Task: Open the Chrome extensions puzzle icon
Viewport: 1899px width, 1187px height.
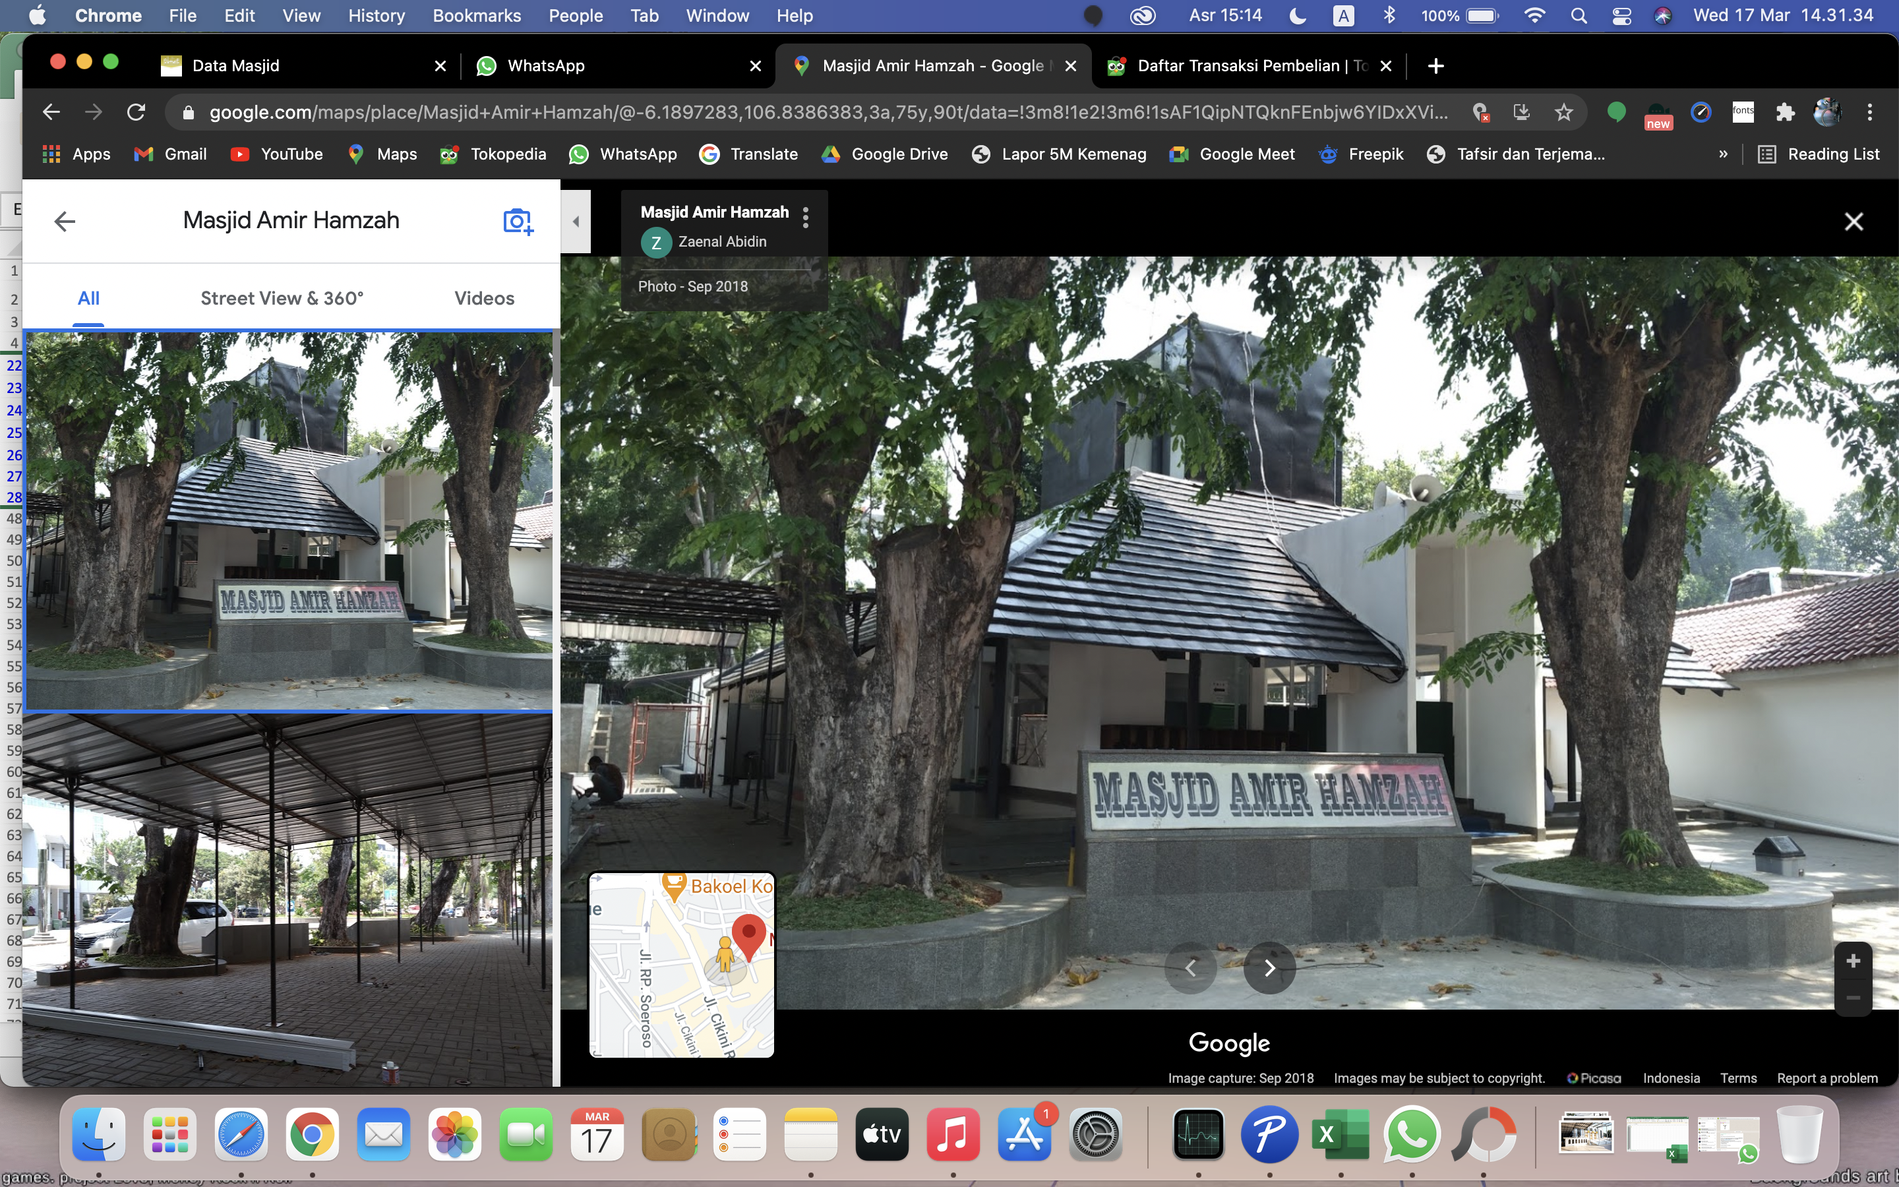Action: click(1785, 112)
